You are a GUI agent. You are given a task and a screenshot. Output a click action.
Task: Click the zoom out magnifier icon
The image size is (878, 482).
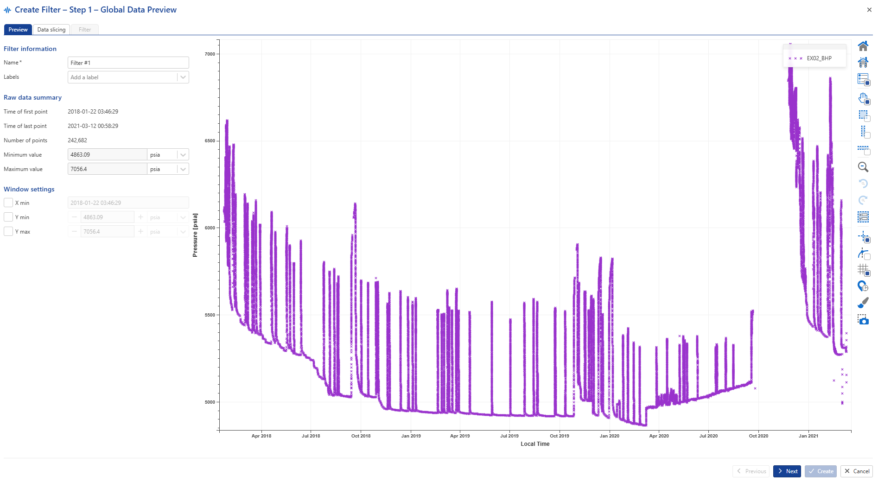tap(863, 167)
